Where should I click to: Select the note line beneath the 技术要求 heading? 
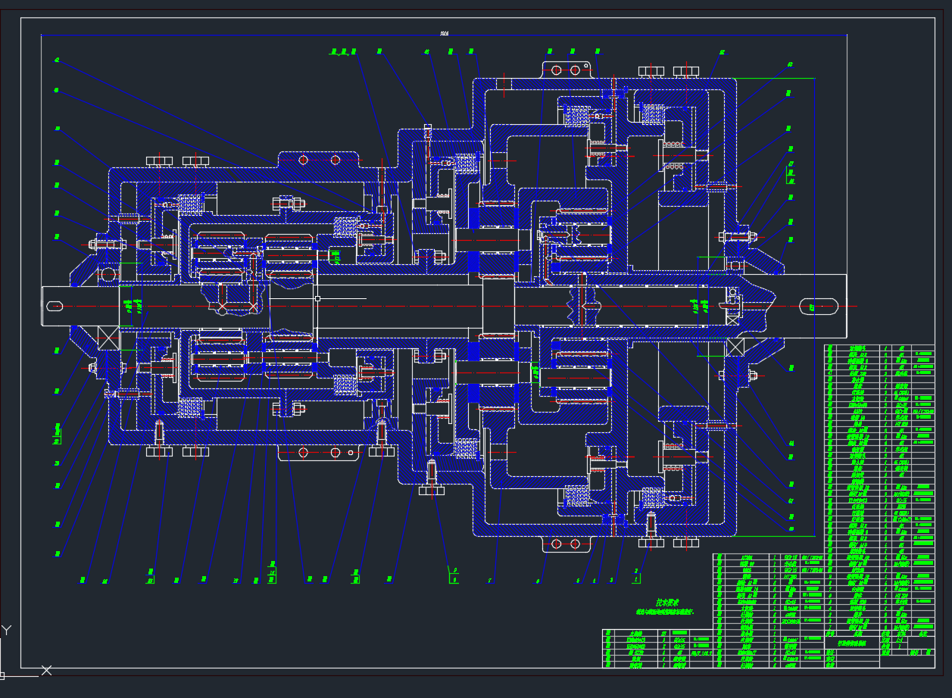(x=665, y=611)
